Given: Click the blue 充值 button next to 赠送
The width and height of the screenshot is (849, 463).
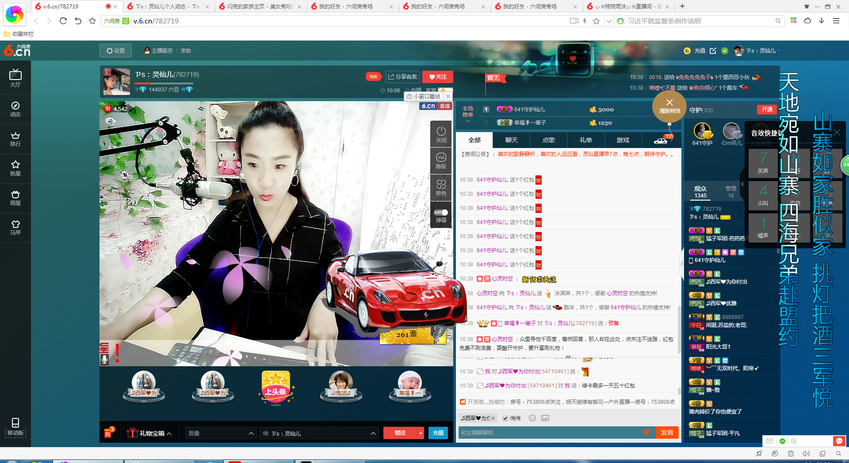Looking at the screenshot, I should click(438, 433).
